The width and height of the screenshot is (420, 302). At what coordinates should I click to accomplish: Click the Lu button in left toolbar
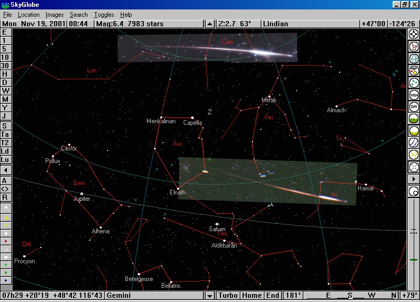5,159
